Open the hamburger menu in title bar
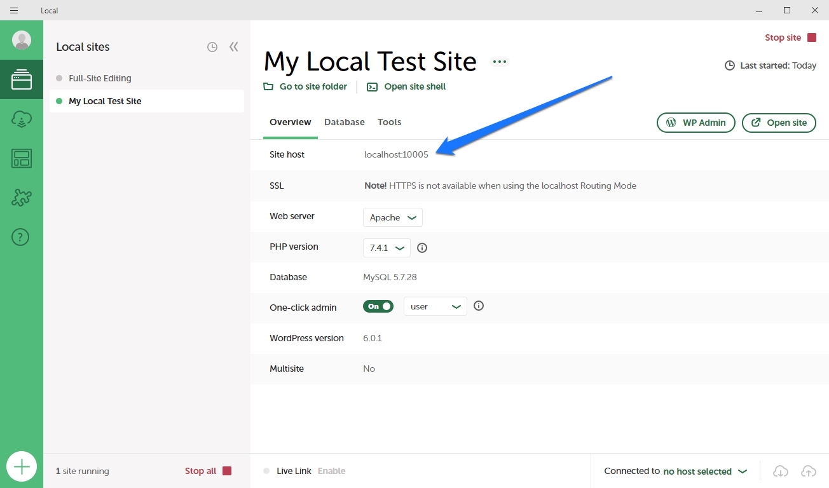This screenshot has height=488, width=829. pos(14,10)
